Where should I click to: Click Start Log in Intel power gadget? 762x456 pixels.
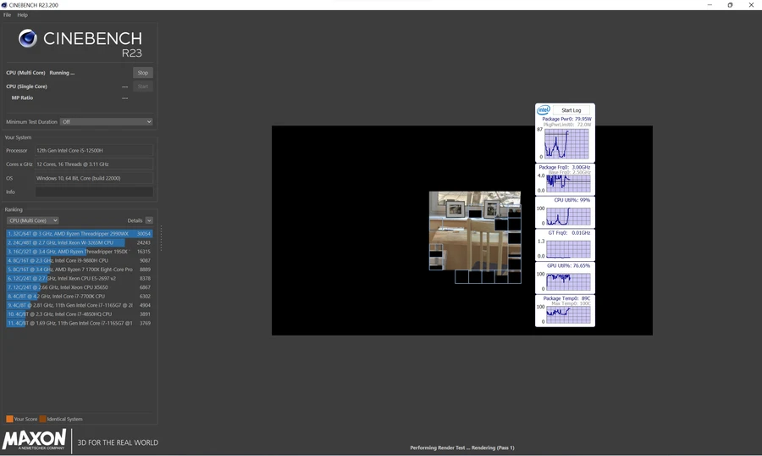pos(571,110)
